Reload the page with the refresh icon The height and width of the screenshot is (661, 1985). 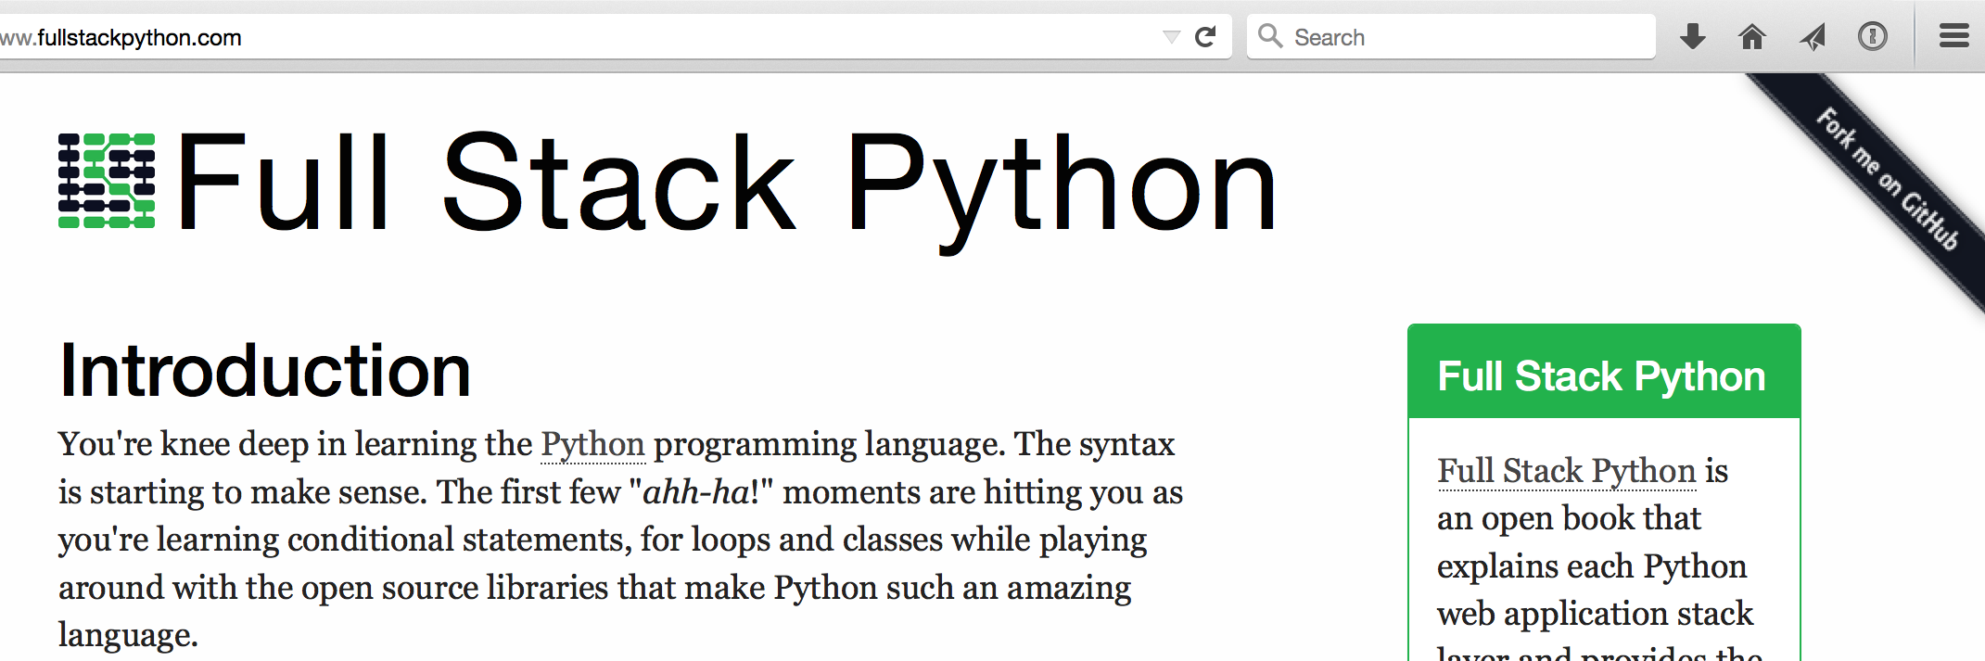click(x=1205, y=37)
